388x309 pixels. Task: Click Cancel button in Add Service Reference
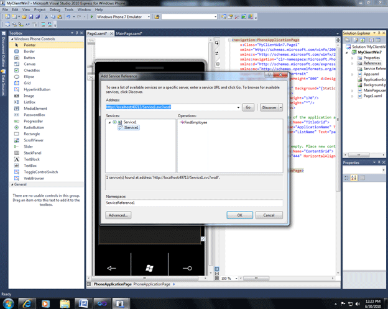click(x=269, y=215)
